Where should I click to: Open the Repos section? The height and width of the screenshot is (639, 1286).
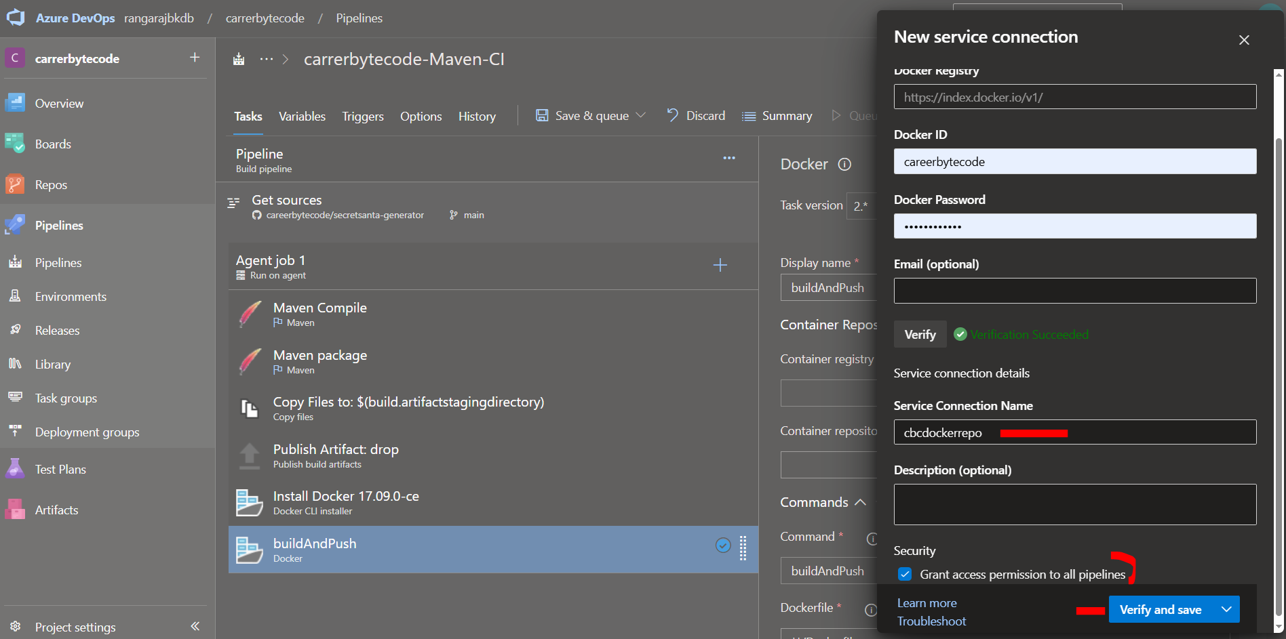[x=51, y=184]
